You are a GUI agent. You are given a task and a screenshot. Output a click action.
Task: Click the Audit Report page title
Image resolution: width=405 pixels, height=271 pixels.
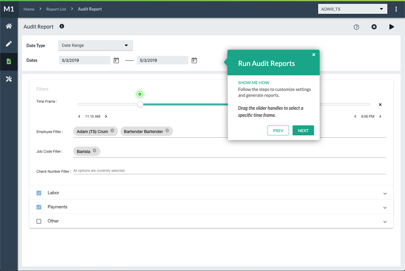(39, 27)
